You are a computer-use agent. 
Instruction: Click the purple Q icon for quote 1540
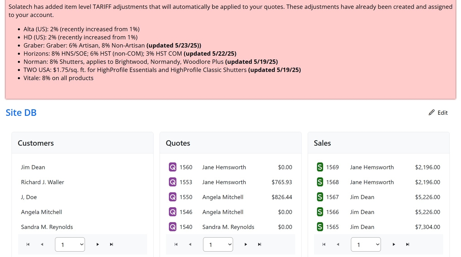[x=172, y=227]
